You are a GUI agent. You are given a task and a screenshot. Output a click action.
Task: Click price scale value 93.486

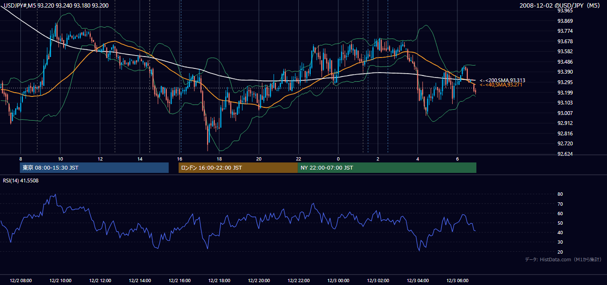[565, 62]
